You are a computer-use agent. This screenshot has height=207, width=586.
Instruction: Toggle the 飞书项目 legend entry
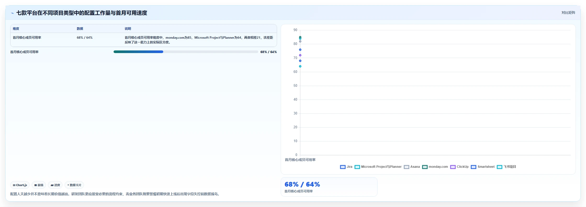coord(506,167)
